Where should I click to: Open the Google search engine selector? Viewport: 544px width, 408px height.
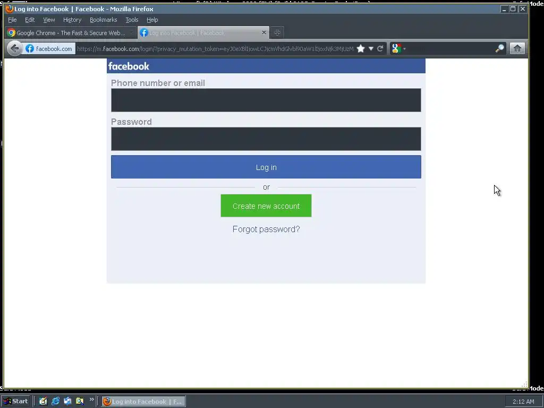(398, 48)
